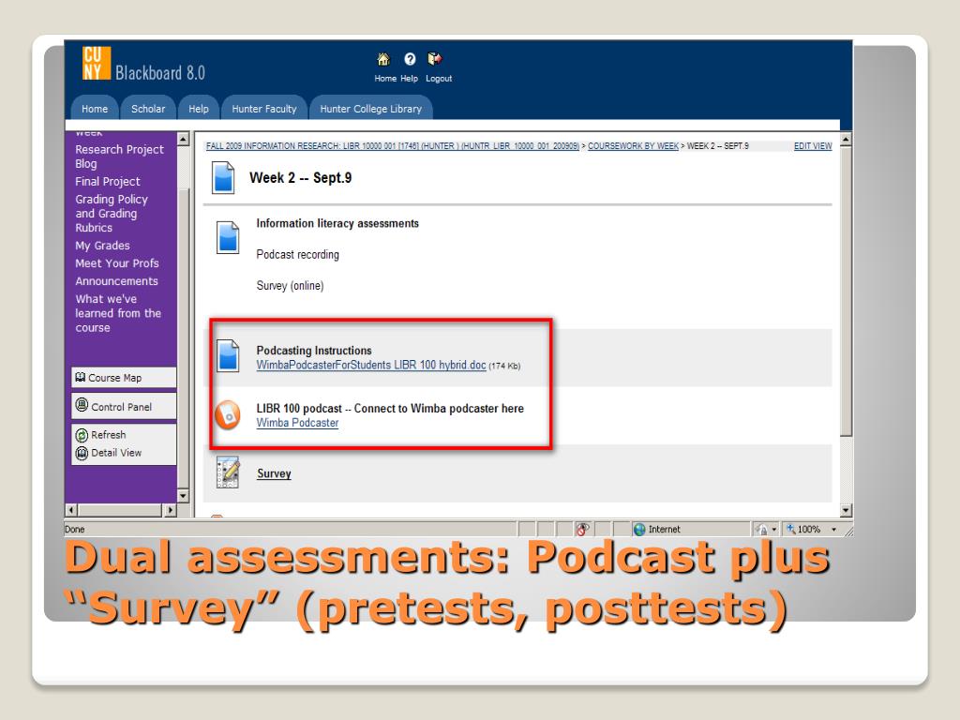Click the Logout text link in header
960x720 pixels.
439,79
